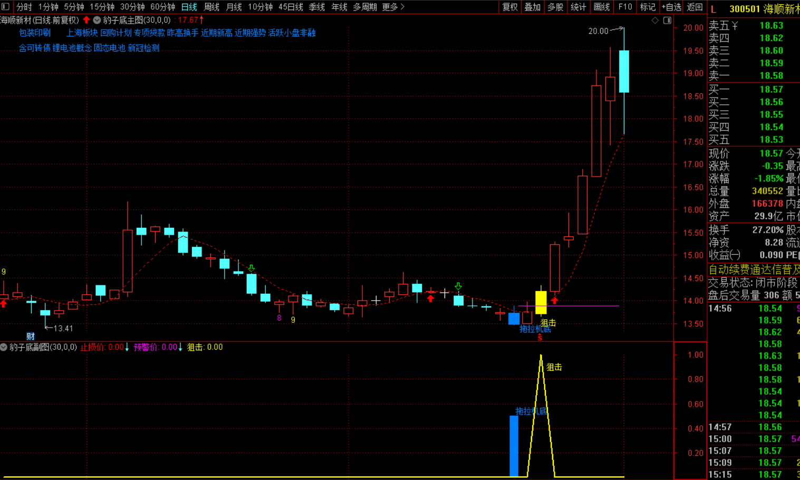Click the 包装印刷 industry tag
The height and width of the screenshot is (480, 800).
pyautogui.click(x=35, y=33)
